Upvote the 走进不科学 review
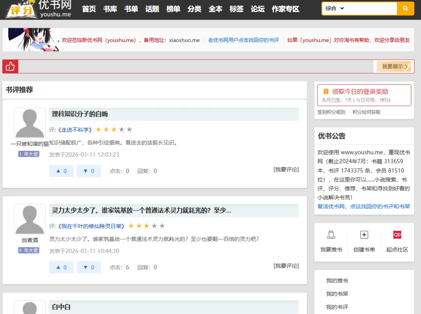This screenshot has width=421, height=314. pyautogui.click(x=61, y=171)
